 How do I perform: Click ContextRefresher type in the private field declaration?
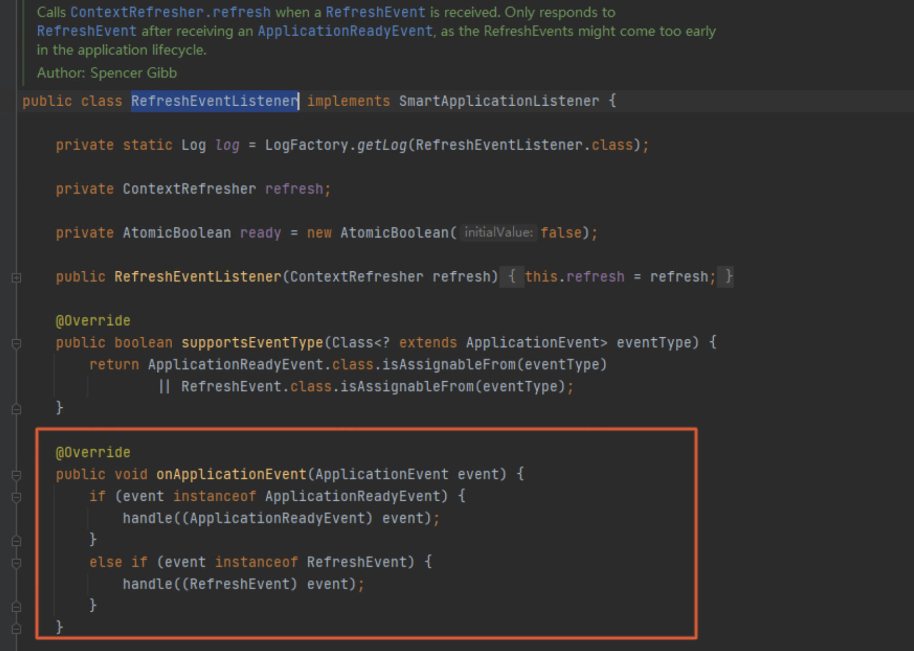click(189, 189)
